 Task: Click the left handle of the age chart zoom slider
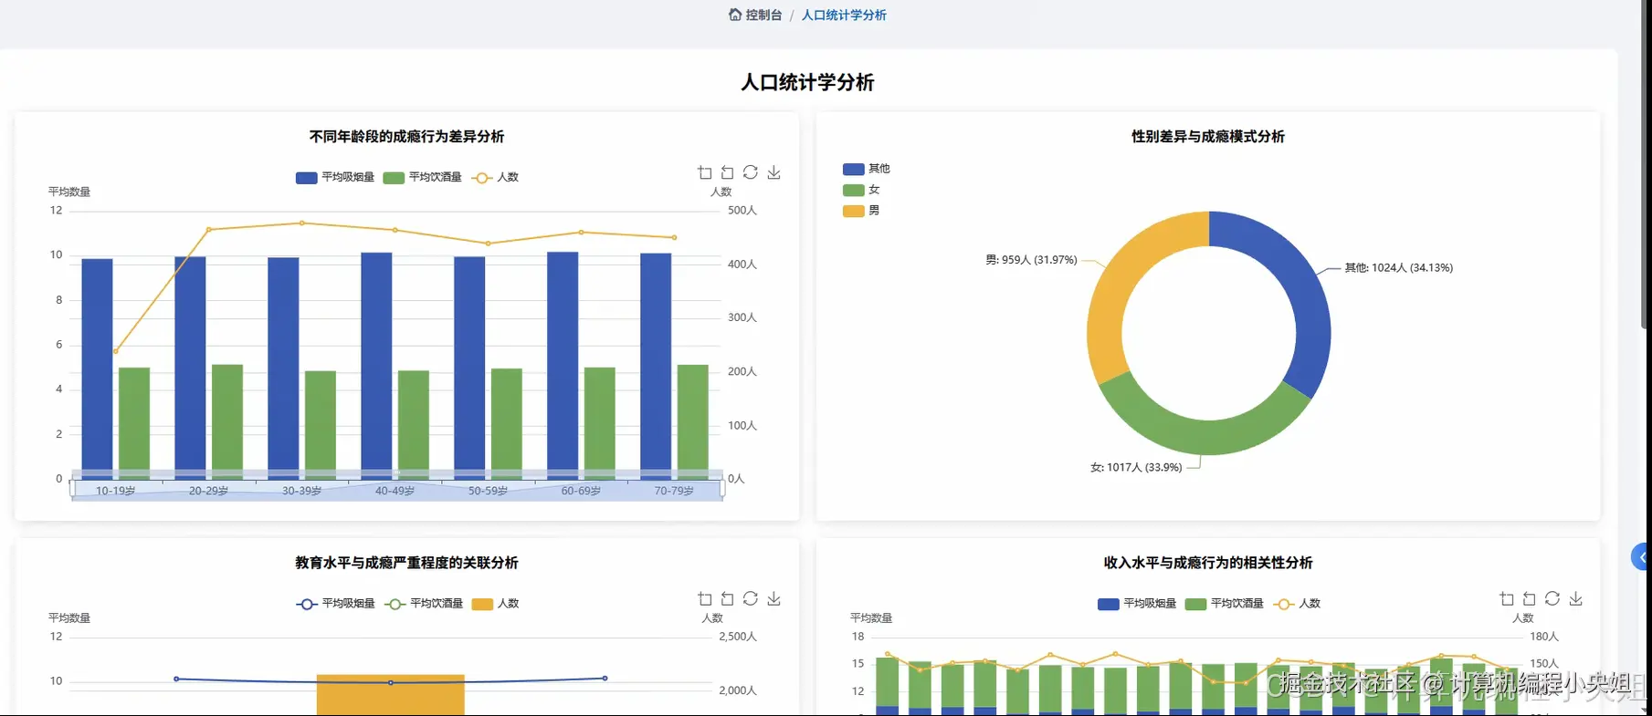tap(72, 490)
